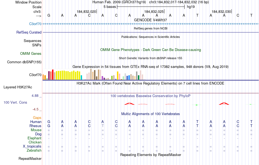Click the -4.5 PhyloP lower value
Viewport: 259px width, 165px height.
click(x=35, y=109)
